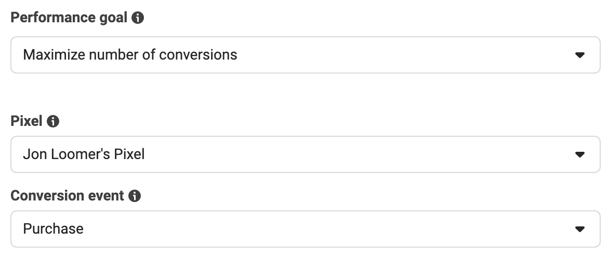Open the Performance goal dropdown
Viewport: 608px width, 258px height.
coord(306,55)
